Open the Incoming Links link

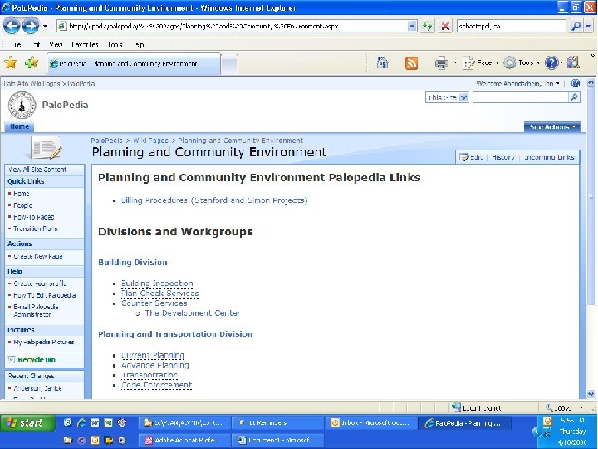click(549, 157)
